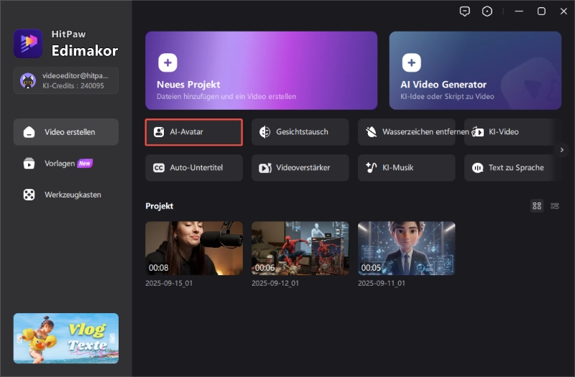Image resolution: width=575 pixels, height=377 pixels.
Task: Create a Neues Projekt
Action: [261, 70]
